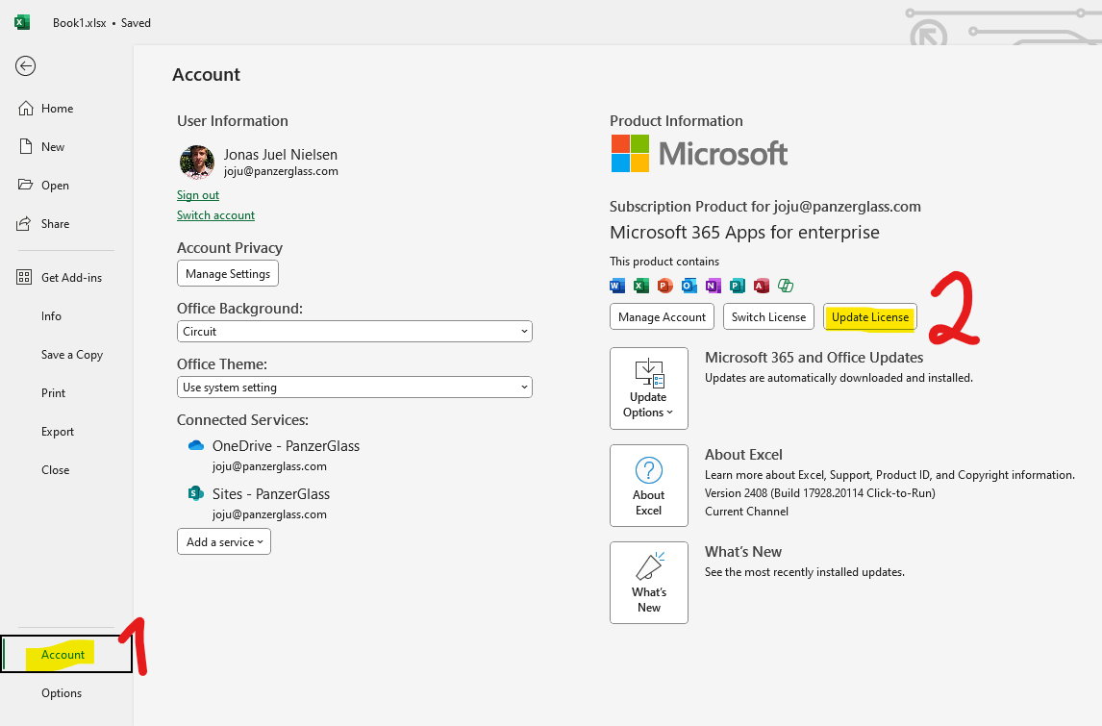Screen dimensions: 1102x726
Task: Click the 'Version 2408 (Build 17928.20114 Click-to-Run)' text
Action: tap(820, 492)
